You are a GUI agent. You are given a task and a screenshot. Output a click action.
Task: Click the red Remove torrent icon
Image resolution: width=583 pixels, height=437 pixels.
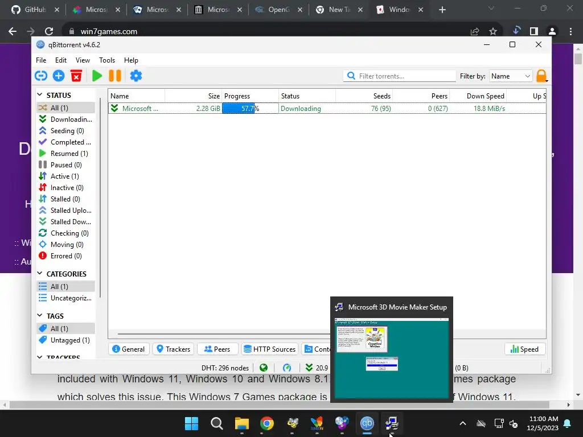coord(76,76)
